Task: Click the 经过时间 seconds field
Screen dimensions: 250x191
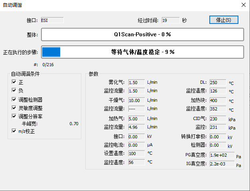Action: coord(170,20)
